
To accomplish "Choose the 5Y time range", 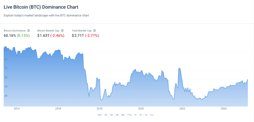I will click(x=146, y=115).
